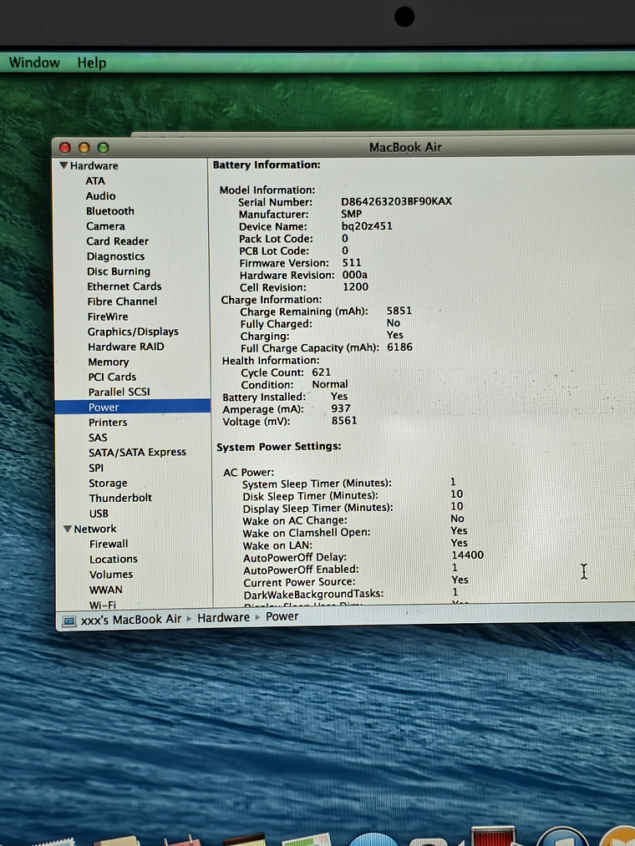
Task: Click the green zoom window button
Action: 103,148
